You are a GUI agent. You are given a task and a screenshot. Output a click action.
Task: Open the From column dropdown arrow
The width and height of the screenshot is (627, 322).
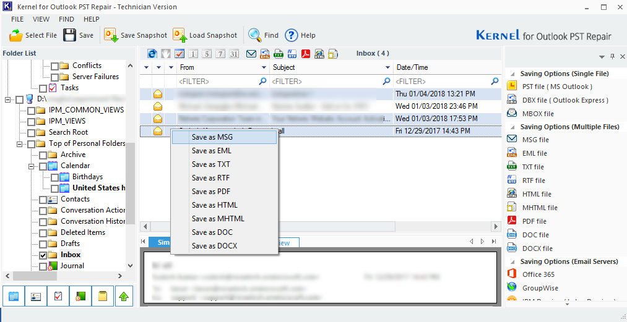pyautogui.click(x=264, y=67)
